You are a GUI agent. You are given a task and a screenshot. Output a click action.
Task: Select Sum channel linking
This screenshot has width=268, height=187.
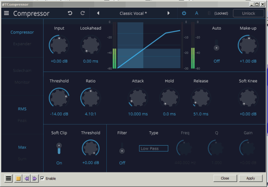[x=22, y=159]
